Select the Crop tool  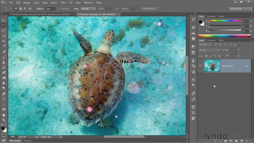pos(4,41)
